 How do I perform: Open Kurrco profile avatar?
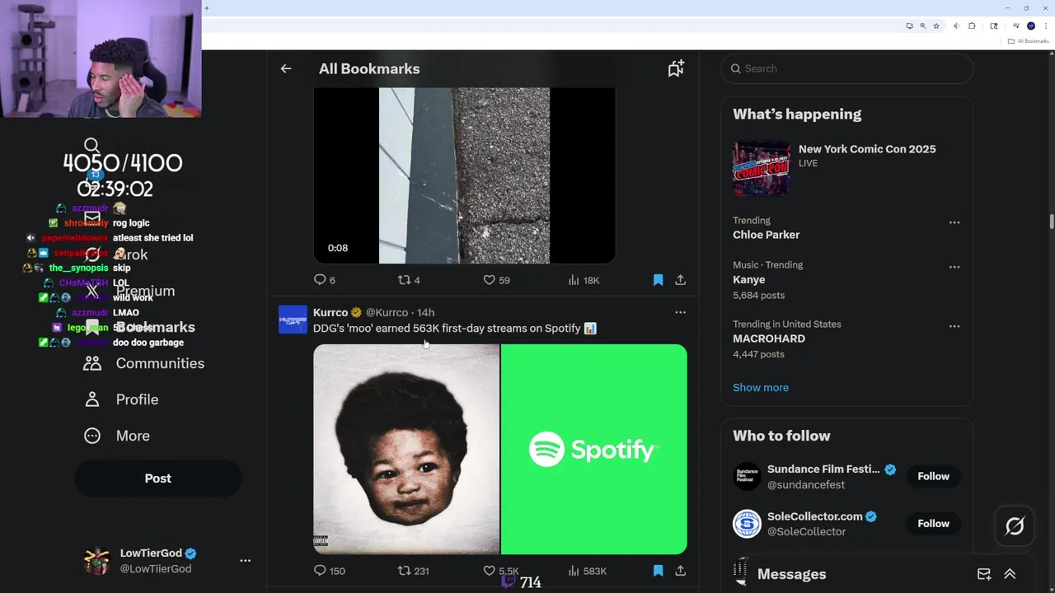coord(293,320)
